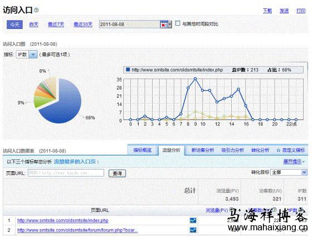
Task: Switch to the 转化分析 tab
Action: [260, 150]
